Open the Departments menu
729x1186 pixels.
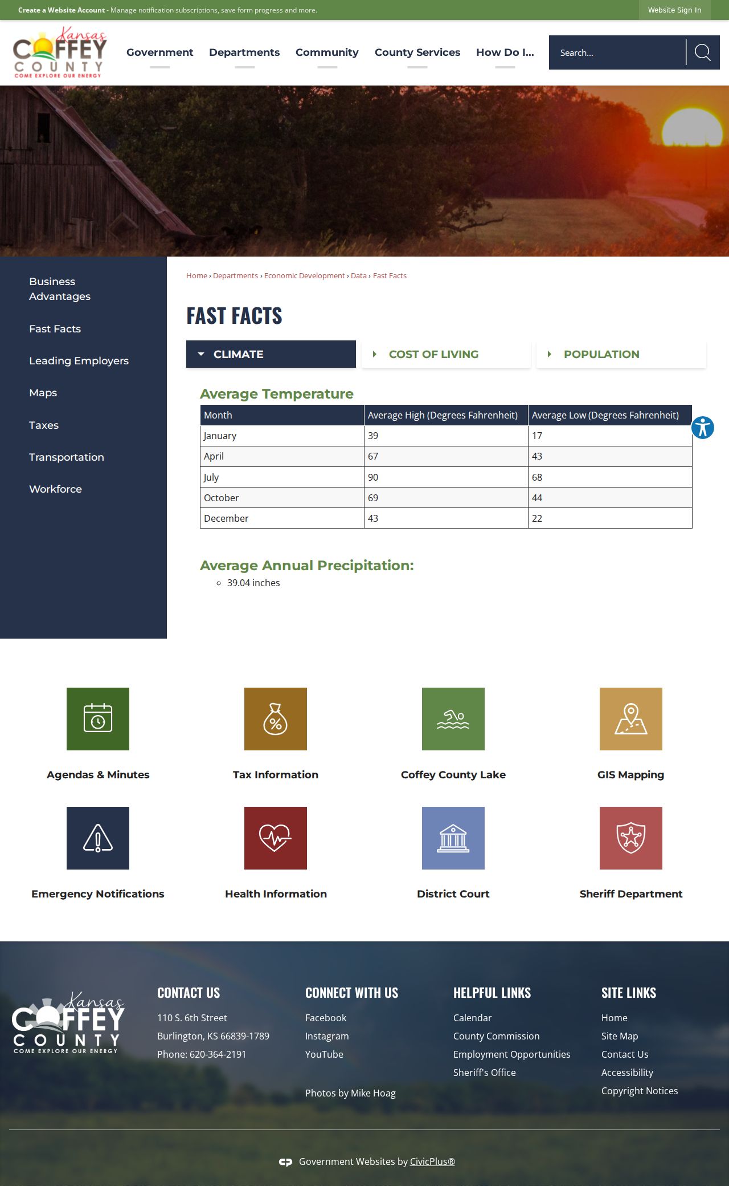click(x=244, y=52)
